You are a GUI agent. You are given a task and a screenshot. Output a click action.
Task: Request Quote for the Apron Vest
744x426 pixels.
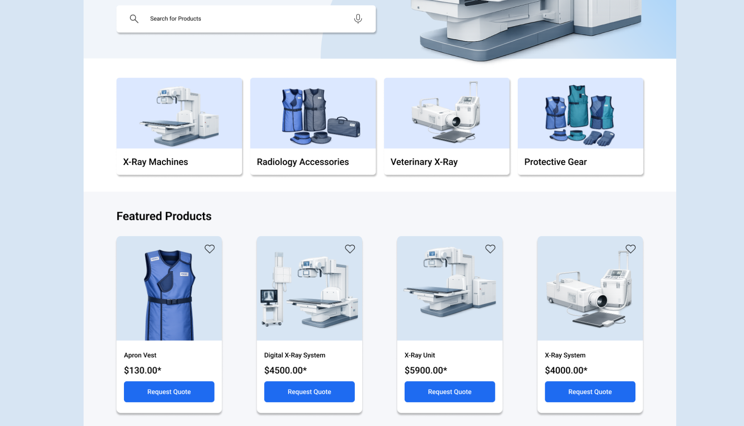[169, 392]
